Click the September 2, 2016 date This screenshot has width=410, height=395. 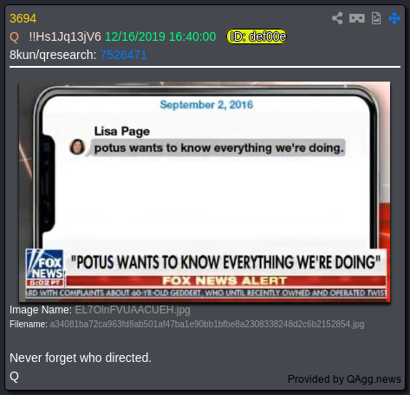click(x=206, y=104)
